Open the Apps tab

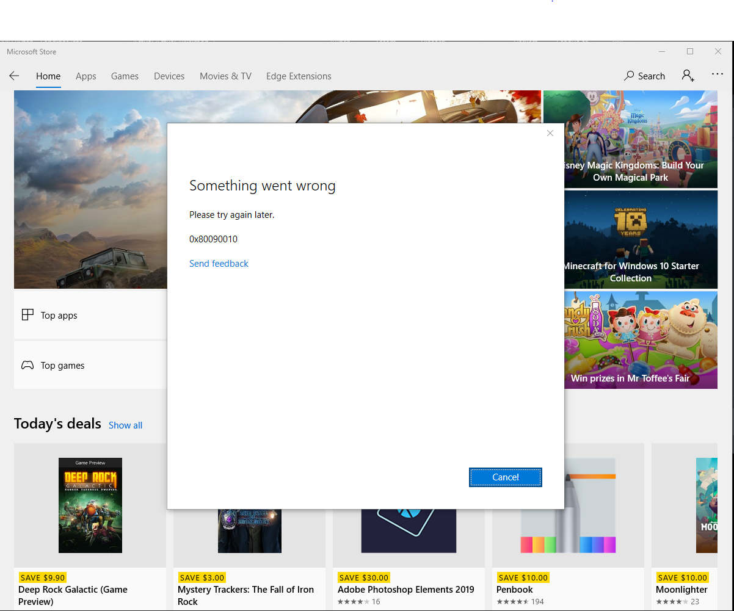pos(86,76)
